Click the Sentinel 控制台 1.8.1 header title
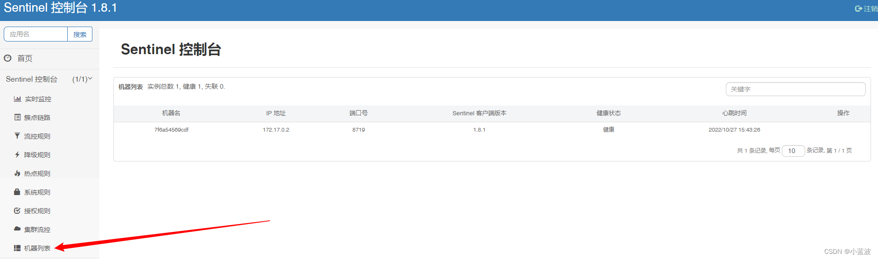878x259 pixels. click(x=60, y=8)
